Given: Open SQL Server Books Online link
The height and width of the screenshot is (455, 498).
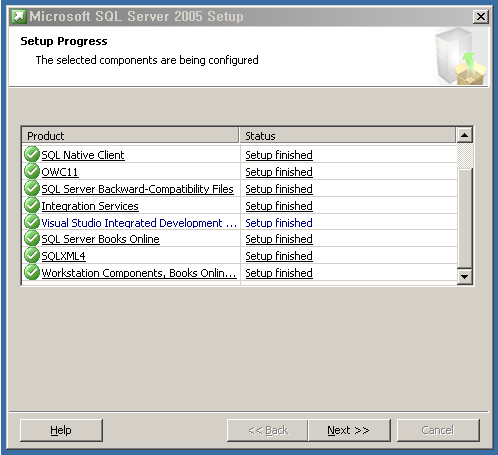Looking at the screenshot, I should [101, 239].
